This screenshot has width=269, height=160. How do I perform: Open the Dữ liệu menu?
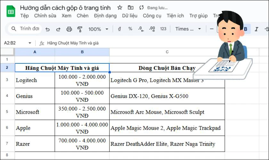(130, 16)
